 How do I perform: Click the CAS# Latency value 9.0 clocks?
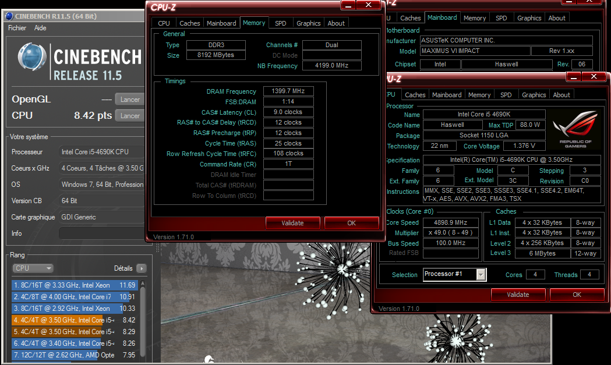point(288,112)
